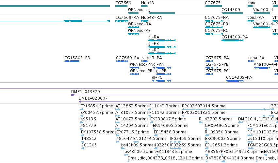278x163 pixels.
Task: Open EST EP00457.3prime
Action: click(96, 113)
